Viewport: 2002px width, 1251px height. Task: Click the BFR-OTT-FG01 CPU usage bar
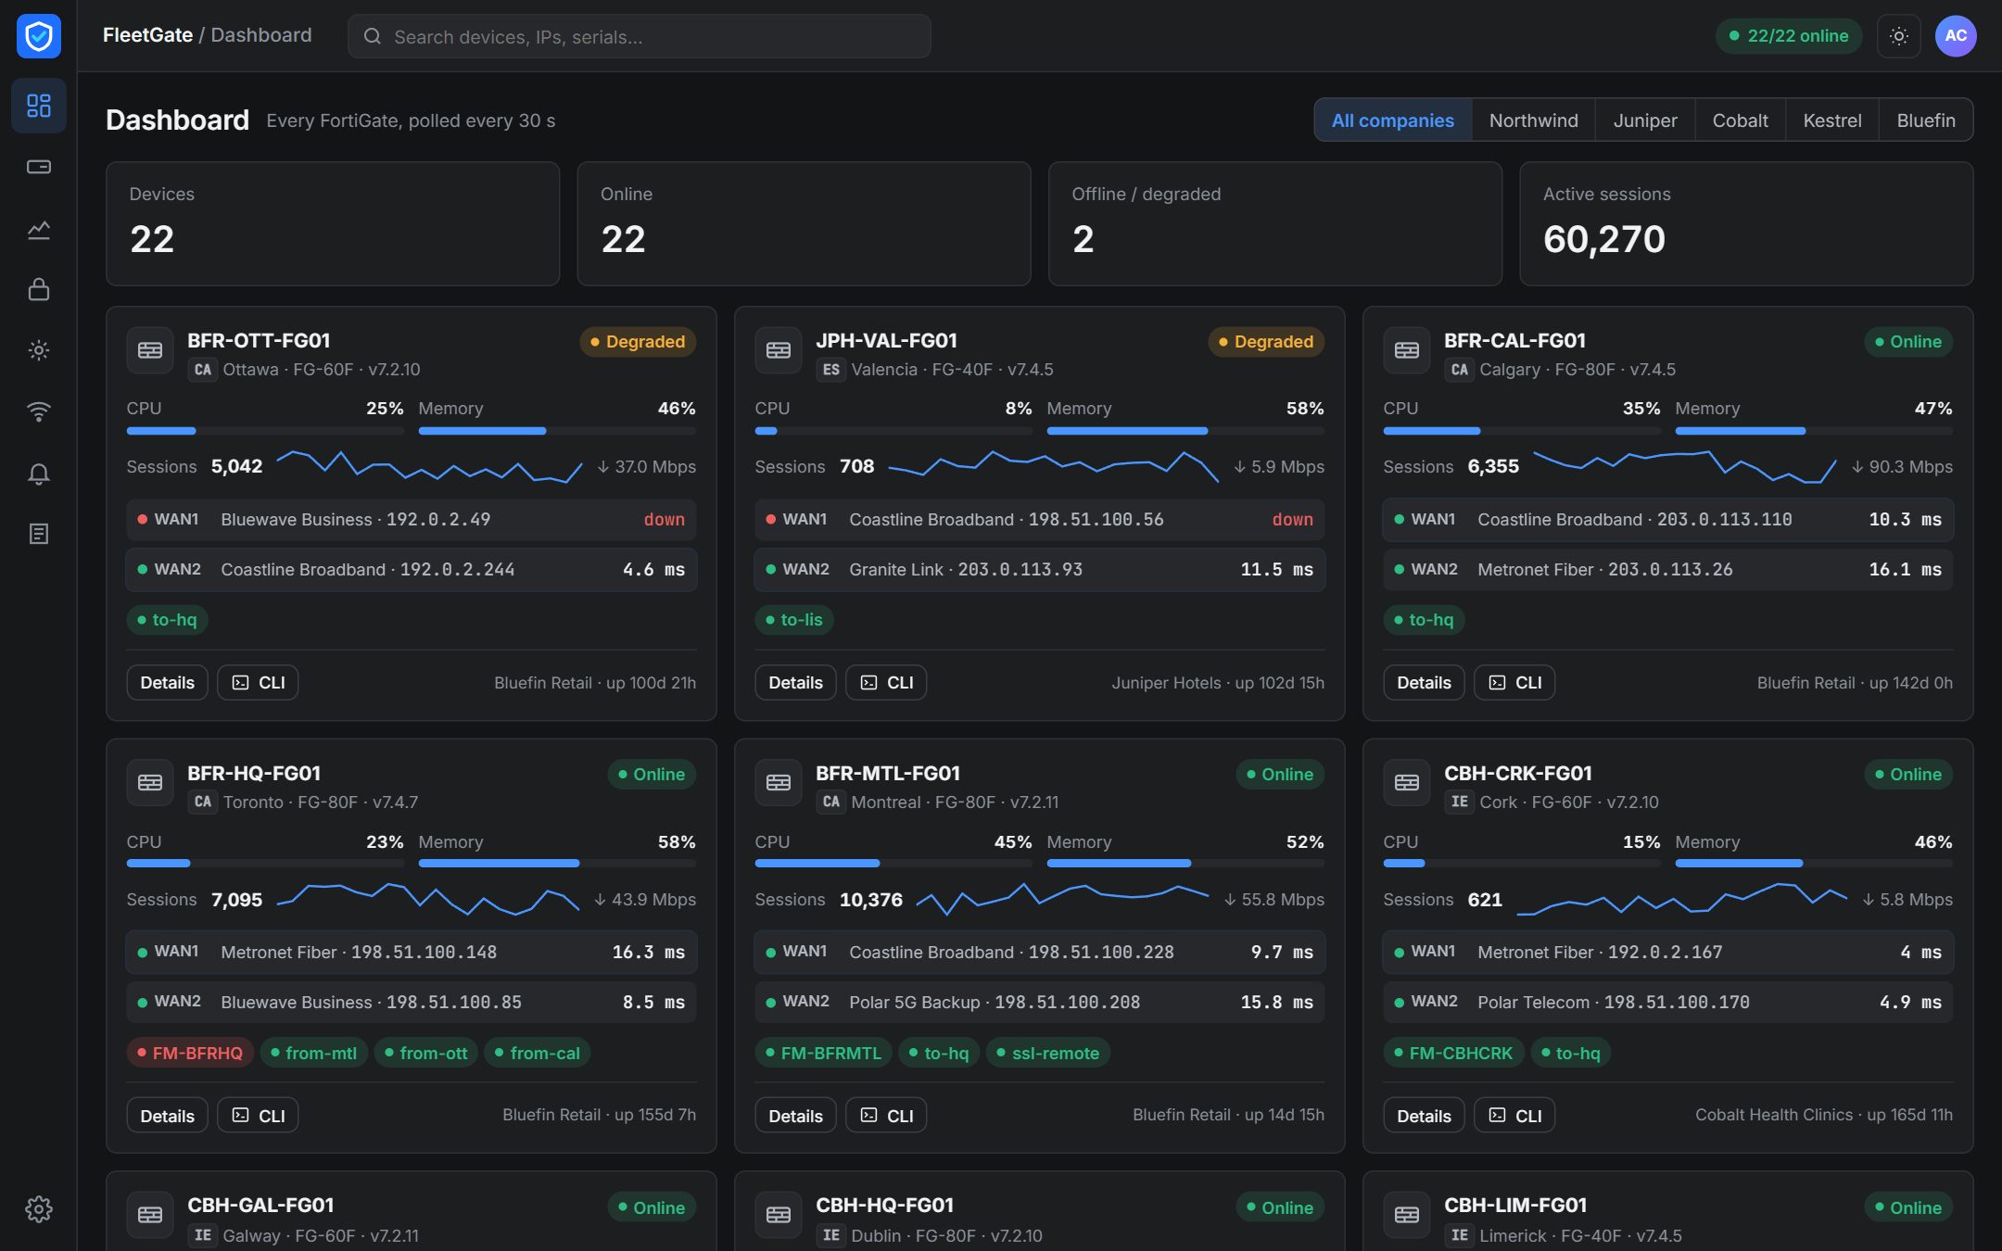pyautogui.click(x=265, y=431)
